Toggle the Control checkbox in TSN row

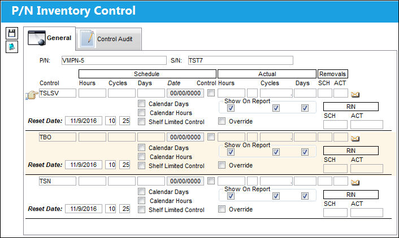point(211,180)
